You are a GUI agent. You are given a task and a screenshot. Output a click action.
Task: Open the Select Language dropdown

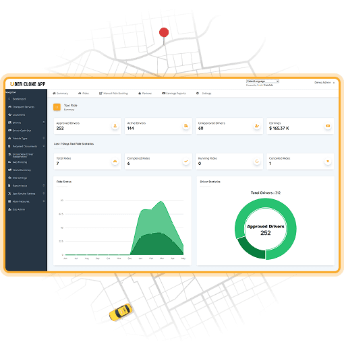tap(262, 81)
